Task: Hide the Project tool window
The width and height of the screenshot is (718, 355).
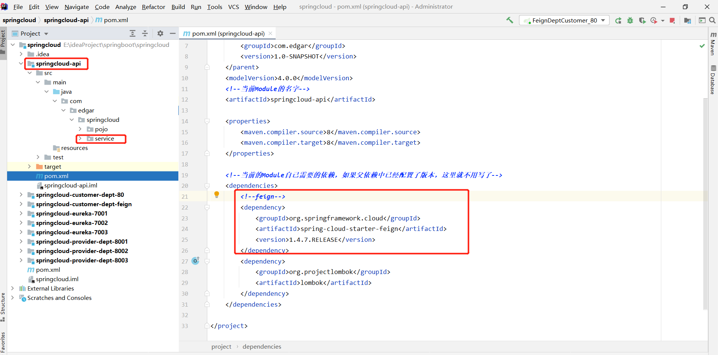Action: [173, 34]
